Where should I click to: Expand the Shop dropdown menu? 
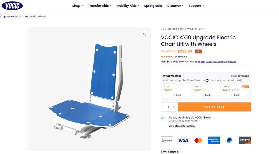tap(78, 6)
